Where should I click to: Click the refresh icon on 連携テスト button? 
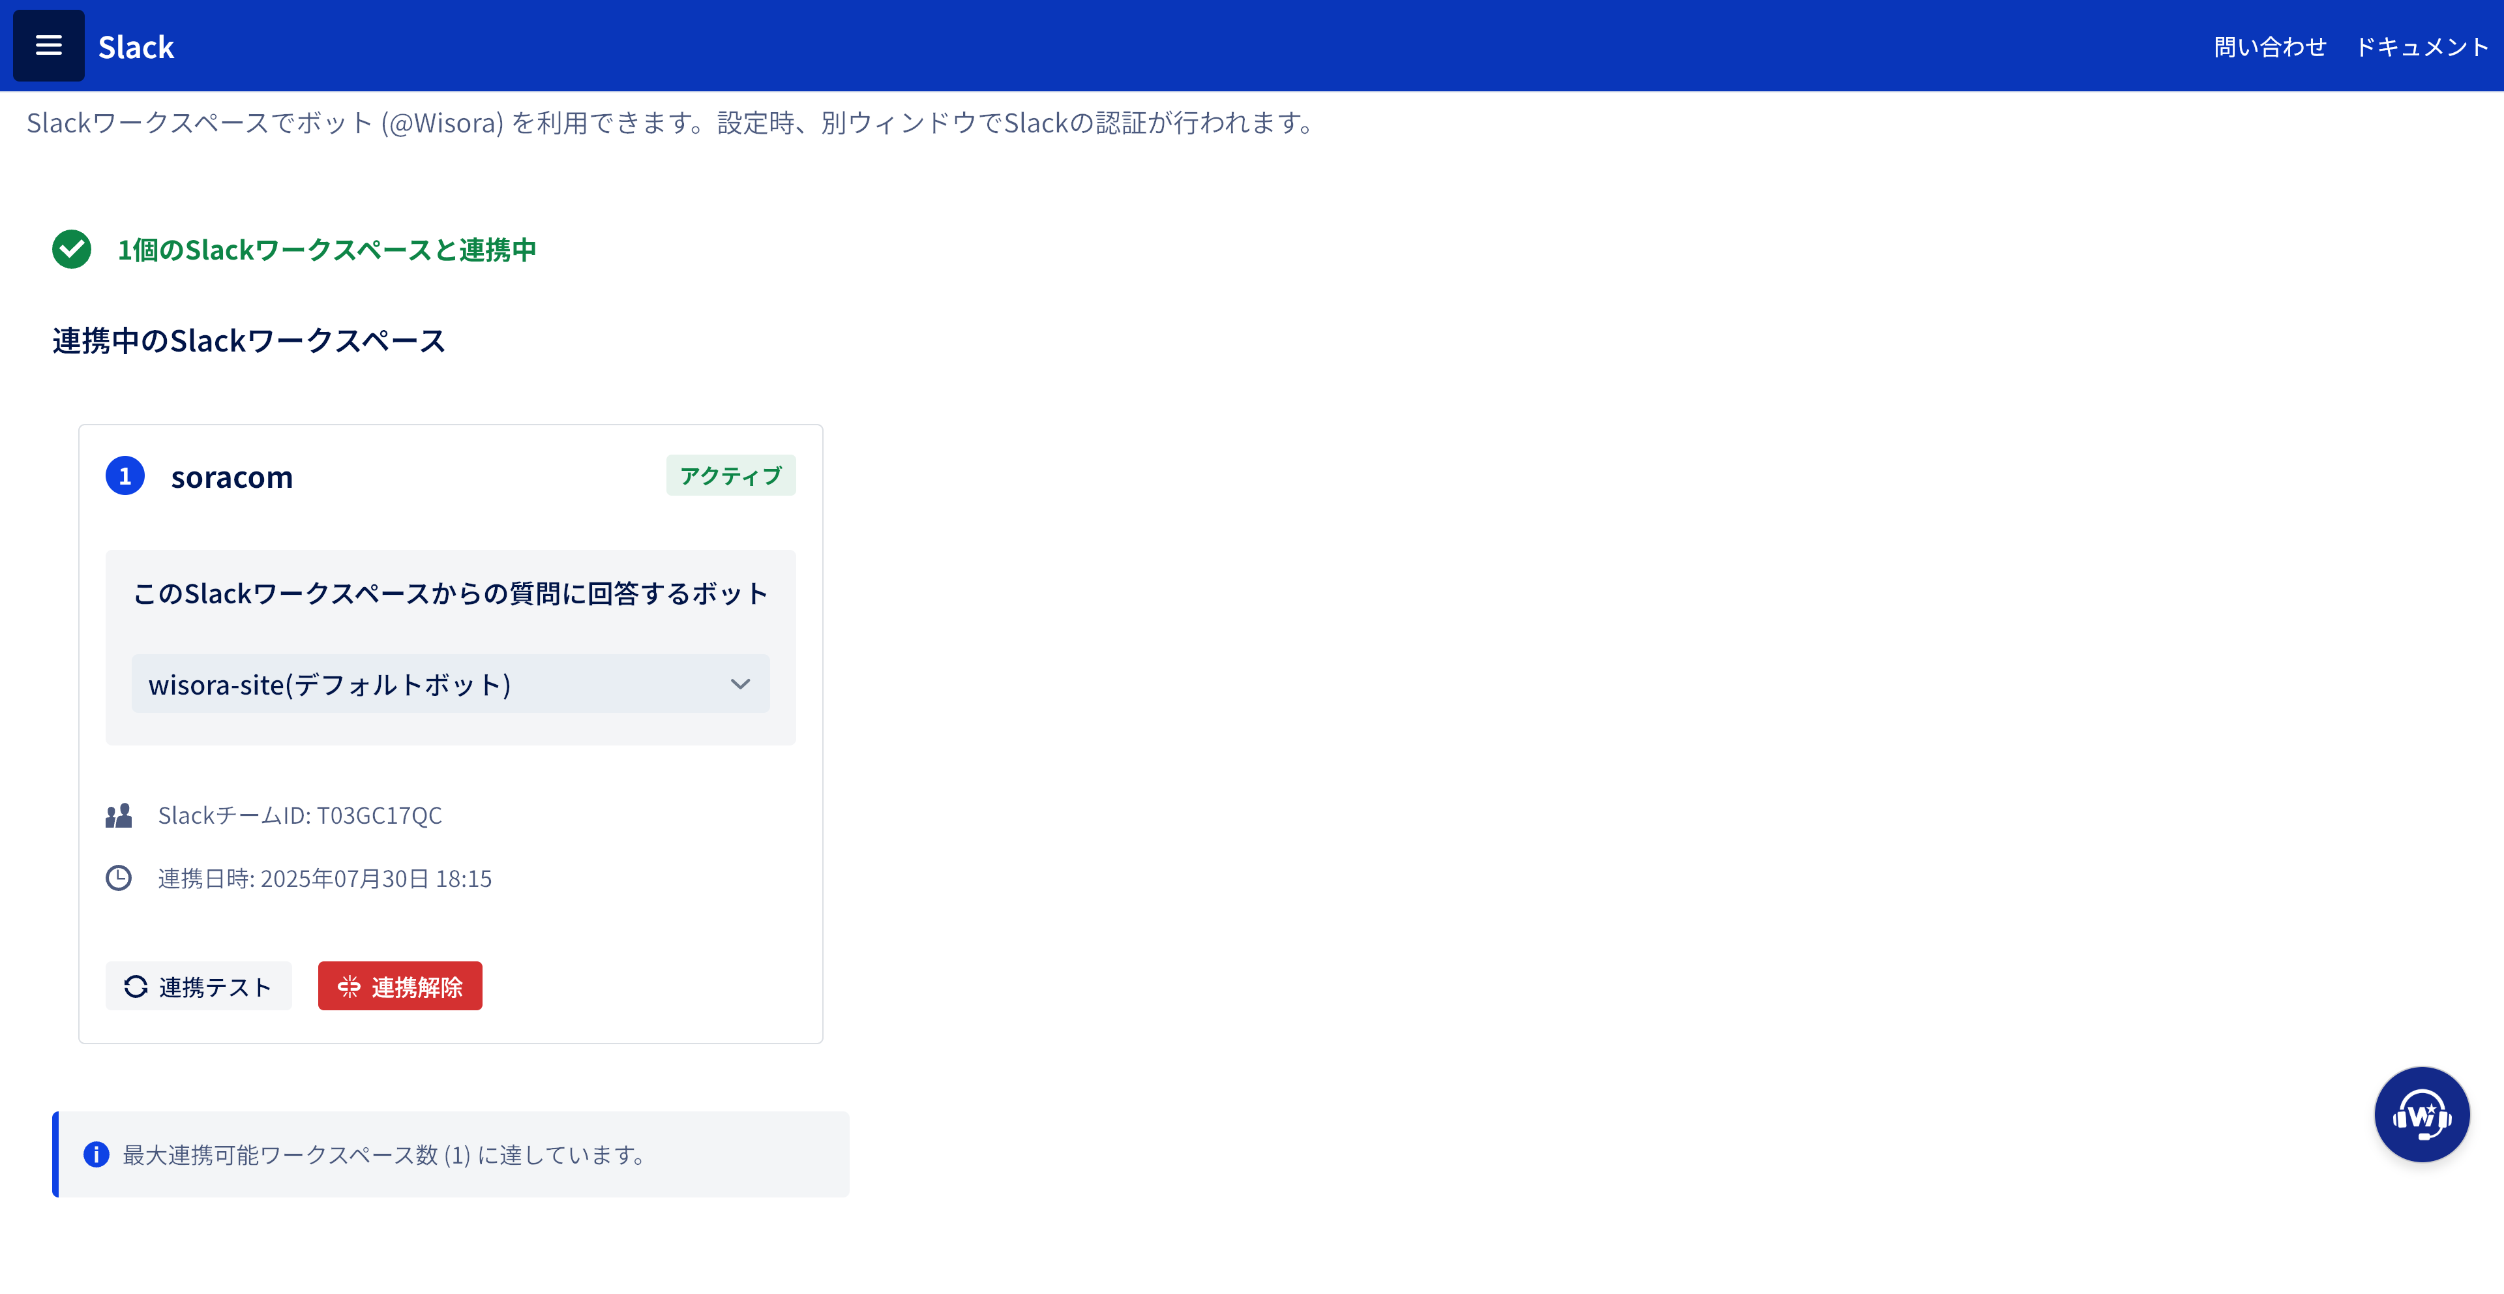(x=136, y=987)
